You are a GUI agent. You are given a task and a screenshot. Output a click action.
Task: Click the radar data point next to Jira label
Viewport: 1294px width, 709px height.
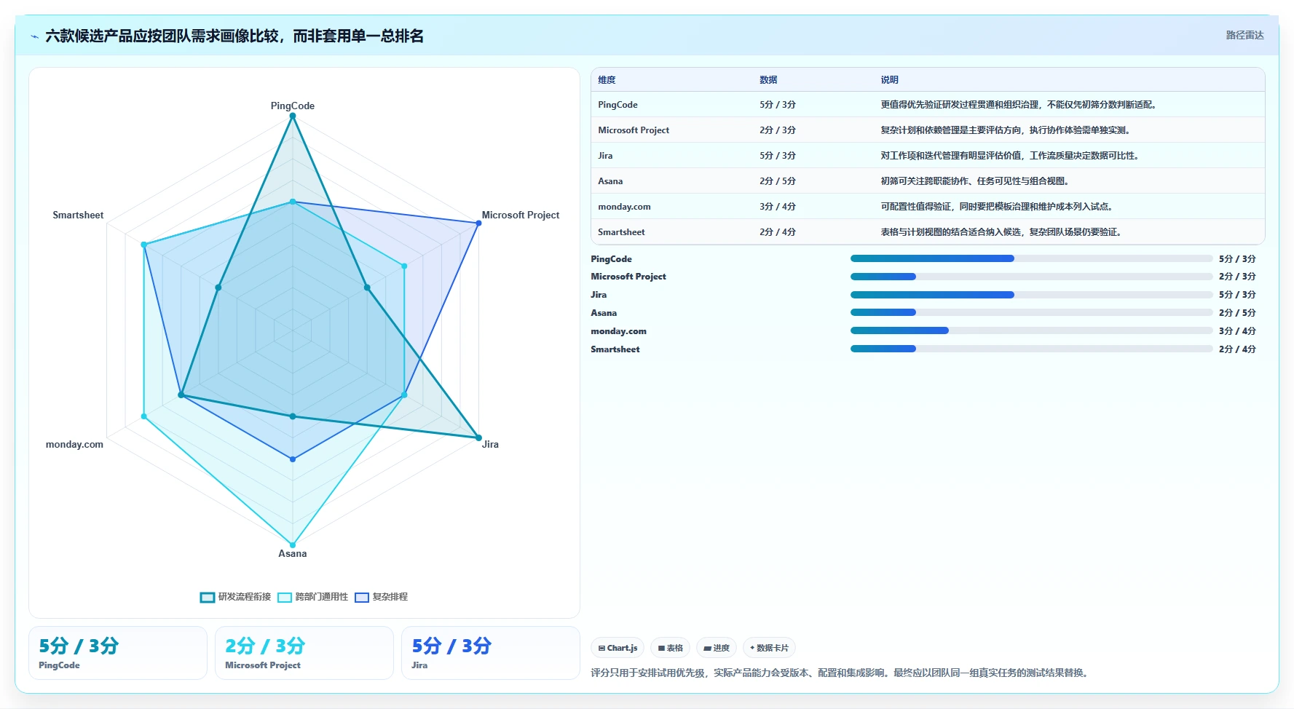tap(478, 437)
